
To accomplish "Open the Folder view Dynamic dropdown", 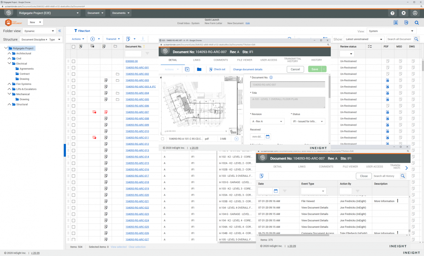I will [39, 31].
